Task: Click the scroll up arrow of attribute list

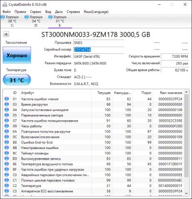Action: [x=186, y=92]
